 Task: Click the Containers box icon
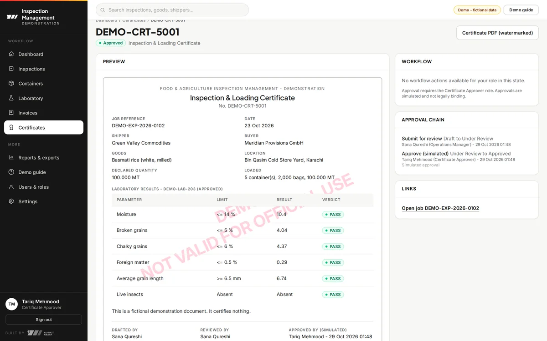[x=11, y=83]
